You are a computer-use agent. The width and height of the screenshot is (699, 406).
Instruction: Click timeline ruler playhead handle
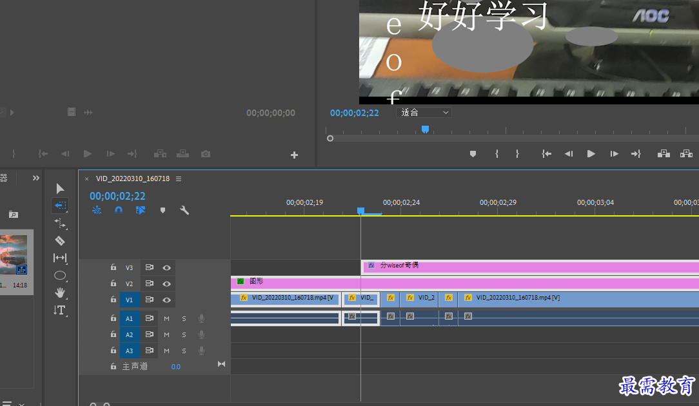[x=360, y=210]
